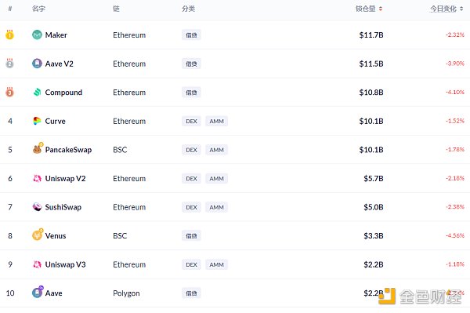Click the DEX tag in Curve row
This screenshot has width=470, height=313.
pyautogui.click(x=191, y=122)
